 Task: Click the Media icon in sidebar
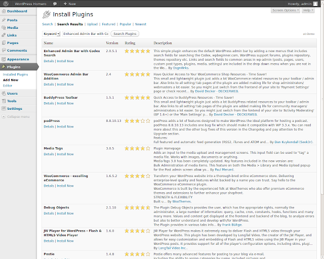pyautogui.click(x=4, y=28)
